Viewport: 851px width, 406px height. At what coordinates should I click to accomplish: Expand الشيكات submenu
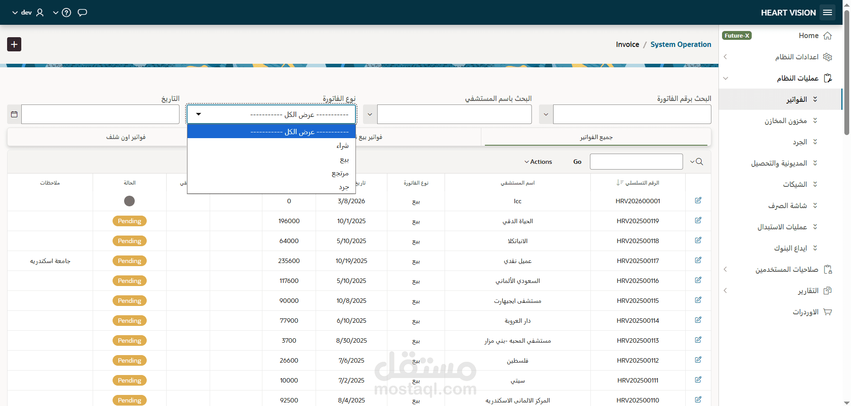tap(815, 184)
